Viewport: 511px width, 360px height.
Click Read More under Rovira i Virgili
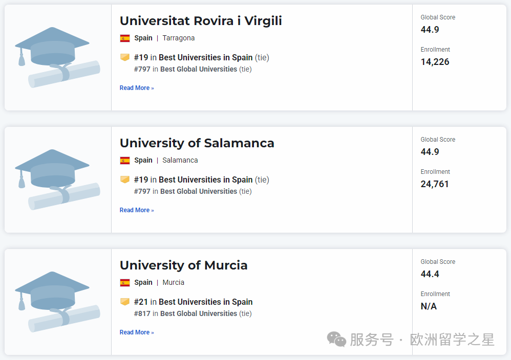pyautogui.click(x=137, y=88)
